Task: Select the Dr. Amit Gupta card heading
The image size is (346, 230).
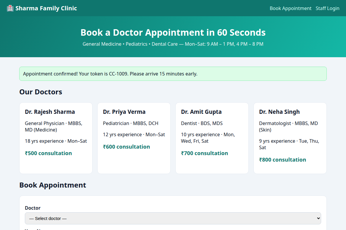Action: pyautogui.click(x=201, y=112)
